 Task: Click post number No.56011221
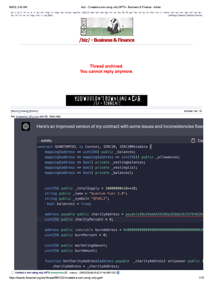point(109,273)
